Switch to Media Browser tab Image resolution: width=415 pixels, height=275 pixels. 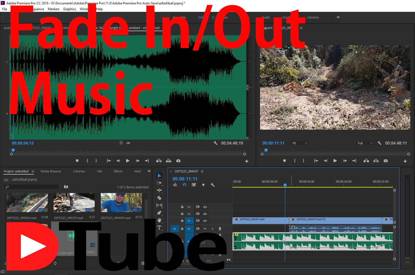click(x=51, y=171)
